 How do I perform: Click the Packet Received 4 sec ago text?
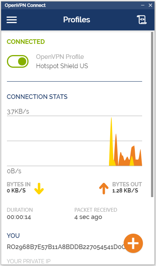[88, 217]
